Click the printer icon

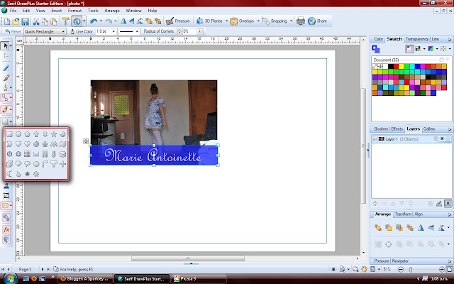coord(301,21)
